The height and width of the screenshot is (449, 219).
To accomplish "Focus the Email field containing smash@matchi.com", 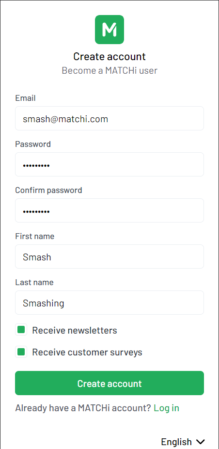I will [x=109, y=118].
